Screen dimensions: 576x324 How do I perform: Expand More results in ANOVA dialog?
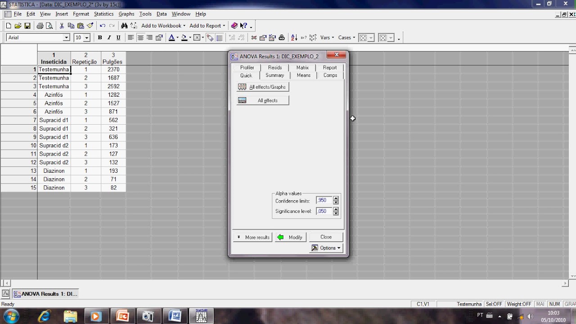[252, 237]
